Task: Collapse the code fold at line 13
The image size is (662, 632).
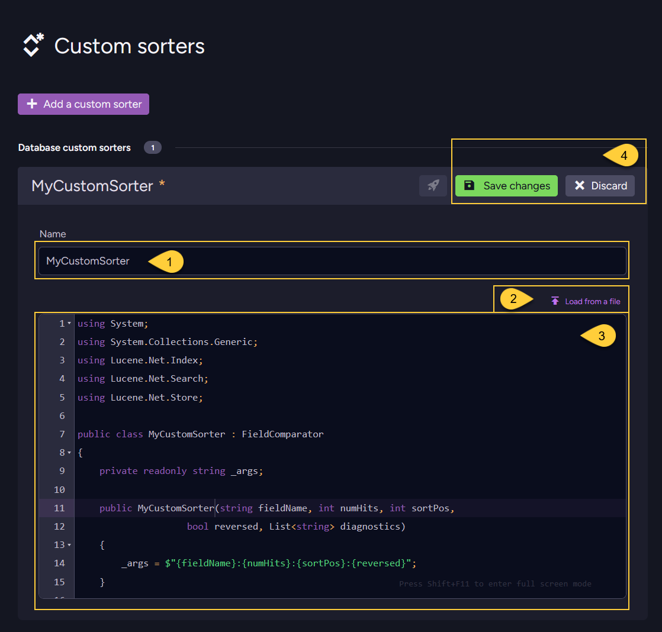Action: tap(69, 544)
